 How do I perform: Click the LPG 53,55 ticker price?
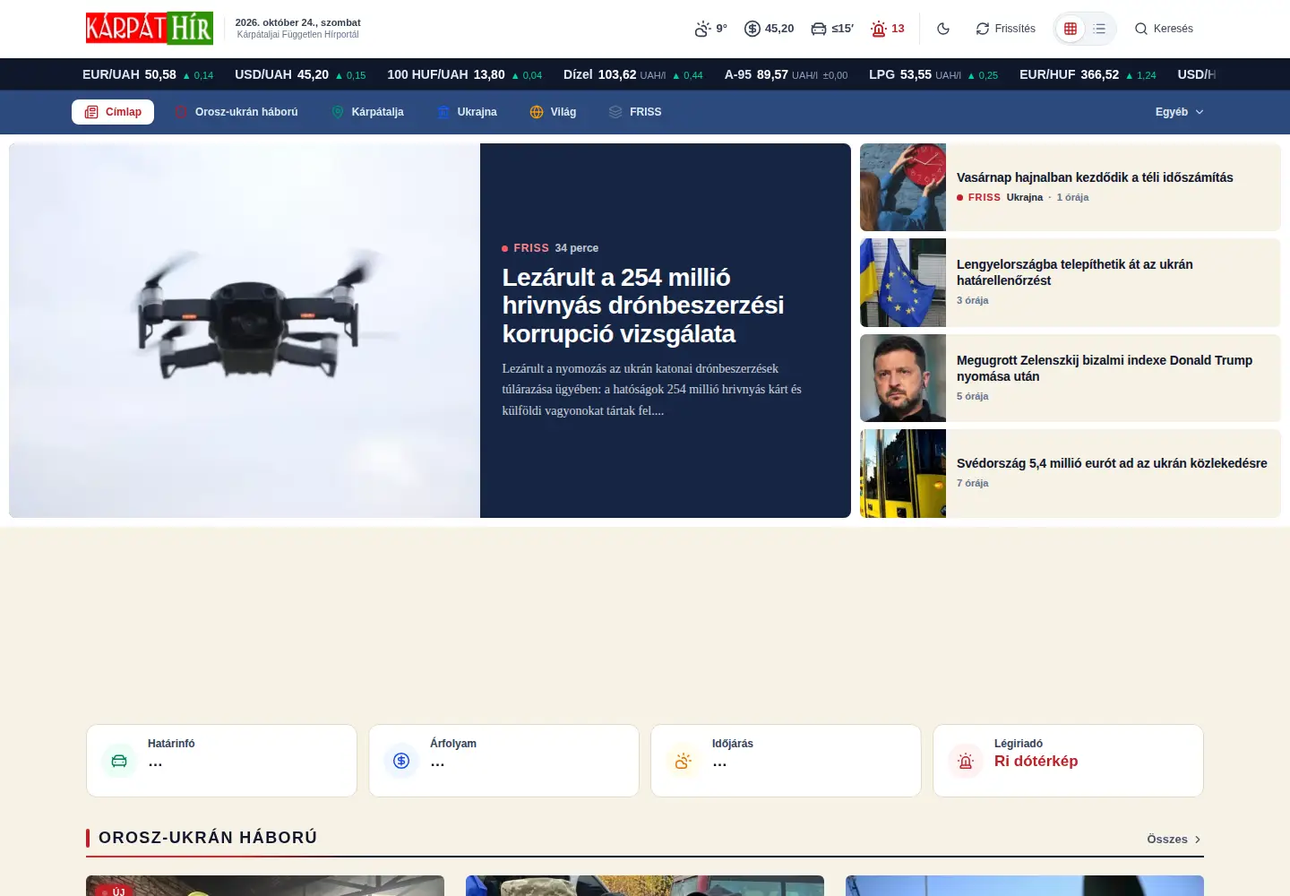point(933,74)
